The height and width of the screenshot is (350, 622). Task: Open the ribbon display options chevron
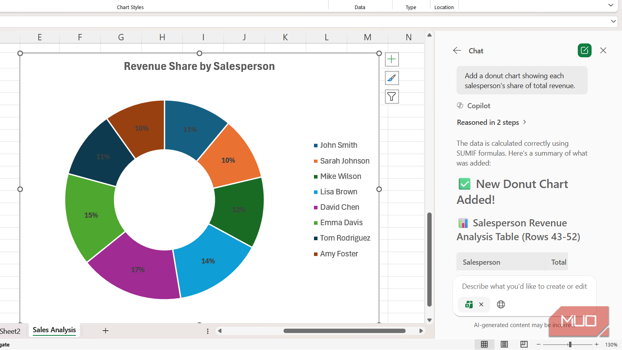pyautogui.click(x=611, y=6)
